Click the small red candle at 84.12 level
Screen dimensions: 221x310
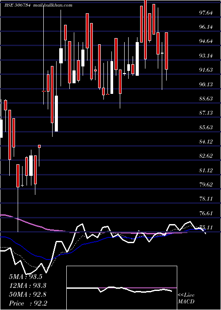[x=39, y=146]
